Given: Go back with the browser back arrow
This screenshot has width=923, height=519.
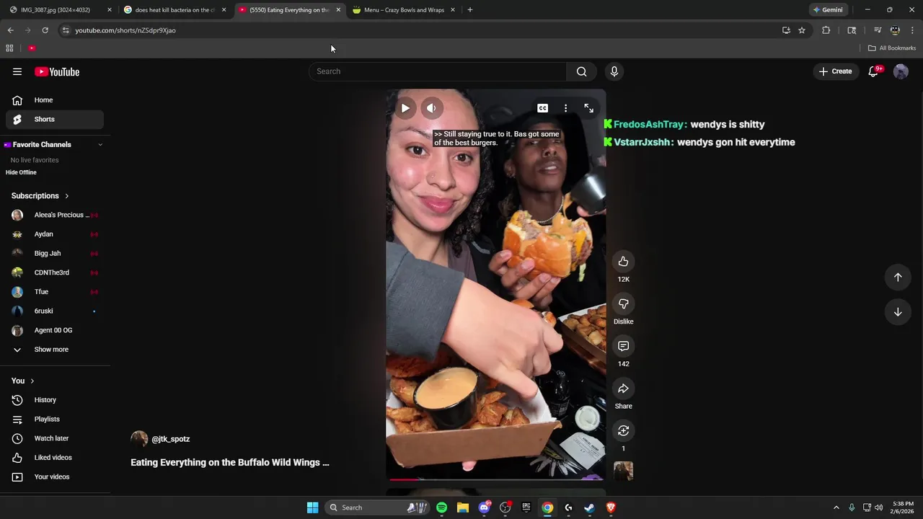Looking at the screenshot, I should 11,30.
